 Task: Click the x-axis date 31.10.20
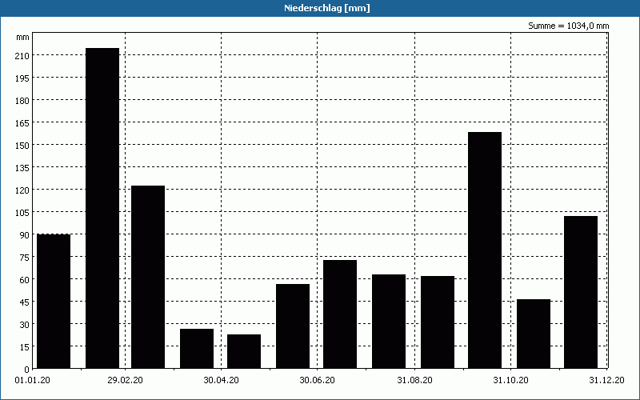(510, 381)
